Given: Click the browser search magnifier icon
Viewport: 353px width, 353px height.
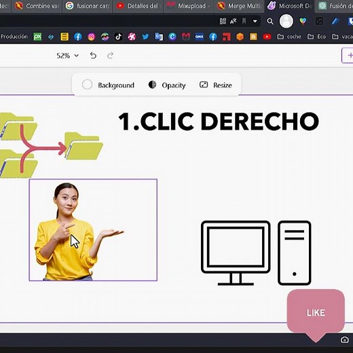Looking at the screenshot, I should point(270,21).
